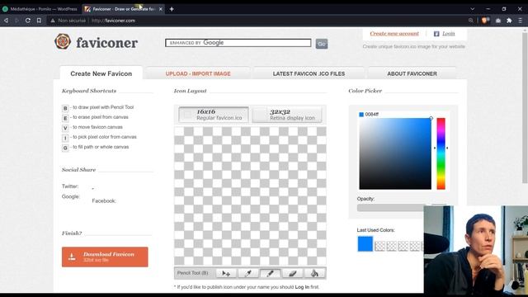Click the V key shortcut icon

65,128
